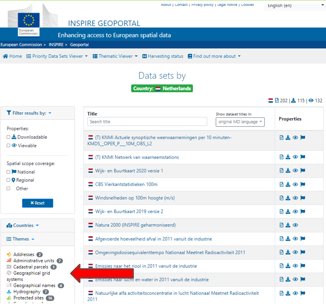This screenshot has width=326, height=306.
Task: Go to Harvesting status page
Action: [x=163, y=56]
